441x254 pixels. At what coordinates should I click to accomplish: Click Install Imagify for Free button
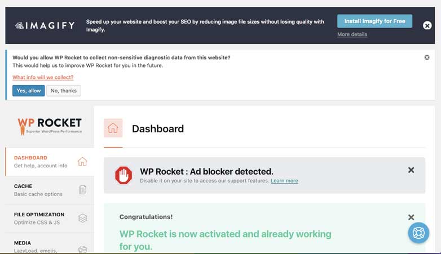pos(374,21)
